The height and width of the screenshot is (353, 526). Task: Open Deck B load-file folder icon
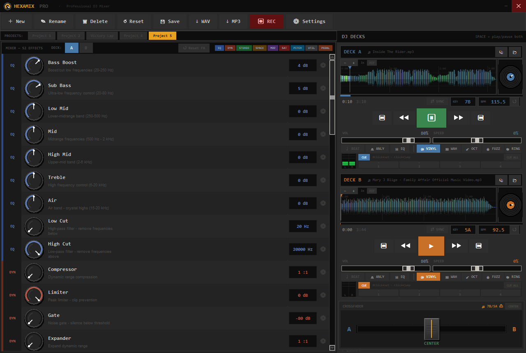(x=514, y=180)
